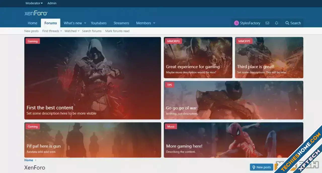Viewport: 322px width, 173px height.
Task: Click the New posts button at bottom
Action: click(x=261, y=167)
